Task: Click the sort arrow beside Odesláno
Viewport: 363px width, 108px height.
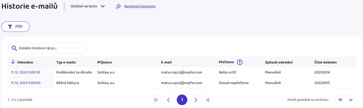Action: pos(13,62)
